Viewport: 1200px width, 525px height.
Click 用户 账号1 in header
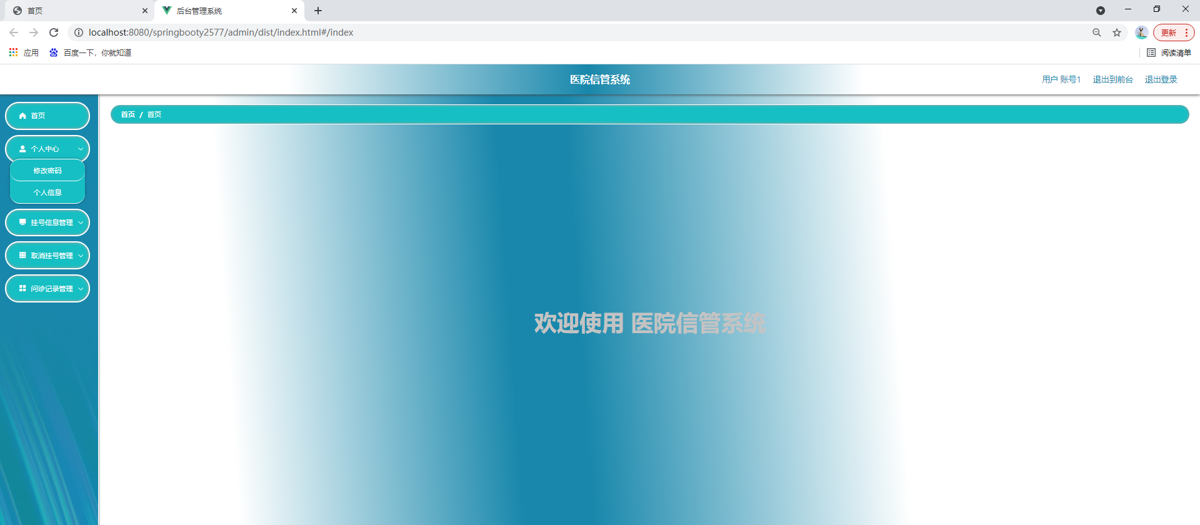[x=1061, y=79]
